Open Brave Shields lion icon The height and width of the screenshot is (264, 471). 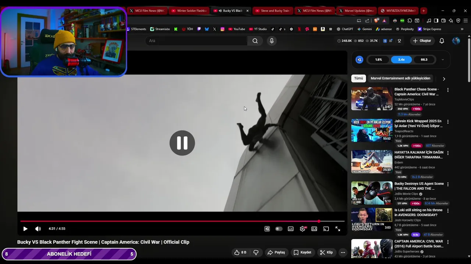(376, 21)
